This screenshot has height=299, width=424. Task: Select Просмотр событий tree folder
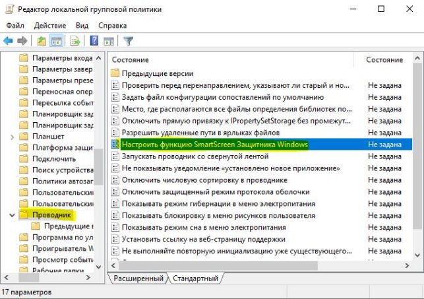63,259
